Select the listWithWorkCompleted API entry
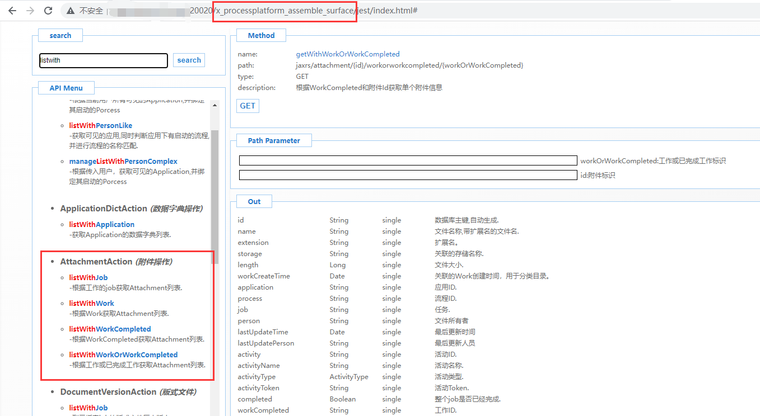Image resolution: width=760 pixels, height=416 pixels. point(110,329)
